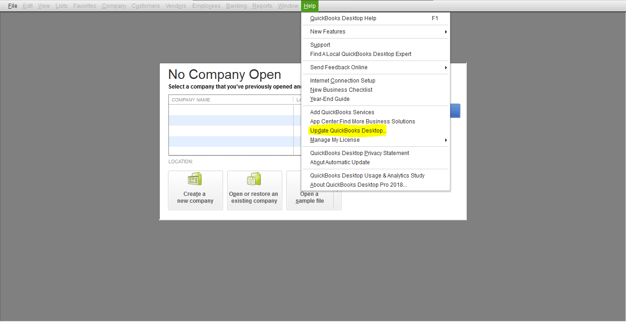This screenshot has height=322, width=626.
Task: Select the first row in company list
Action: (235, 110)
